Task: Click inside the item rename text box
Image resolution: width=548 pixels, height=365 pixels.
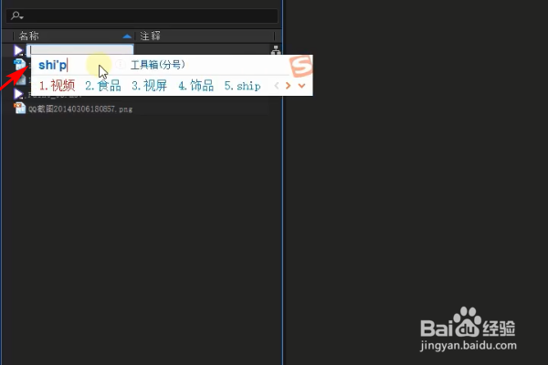Action: tap(80, 50)
